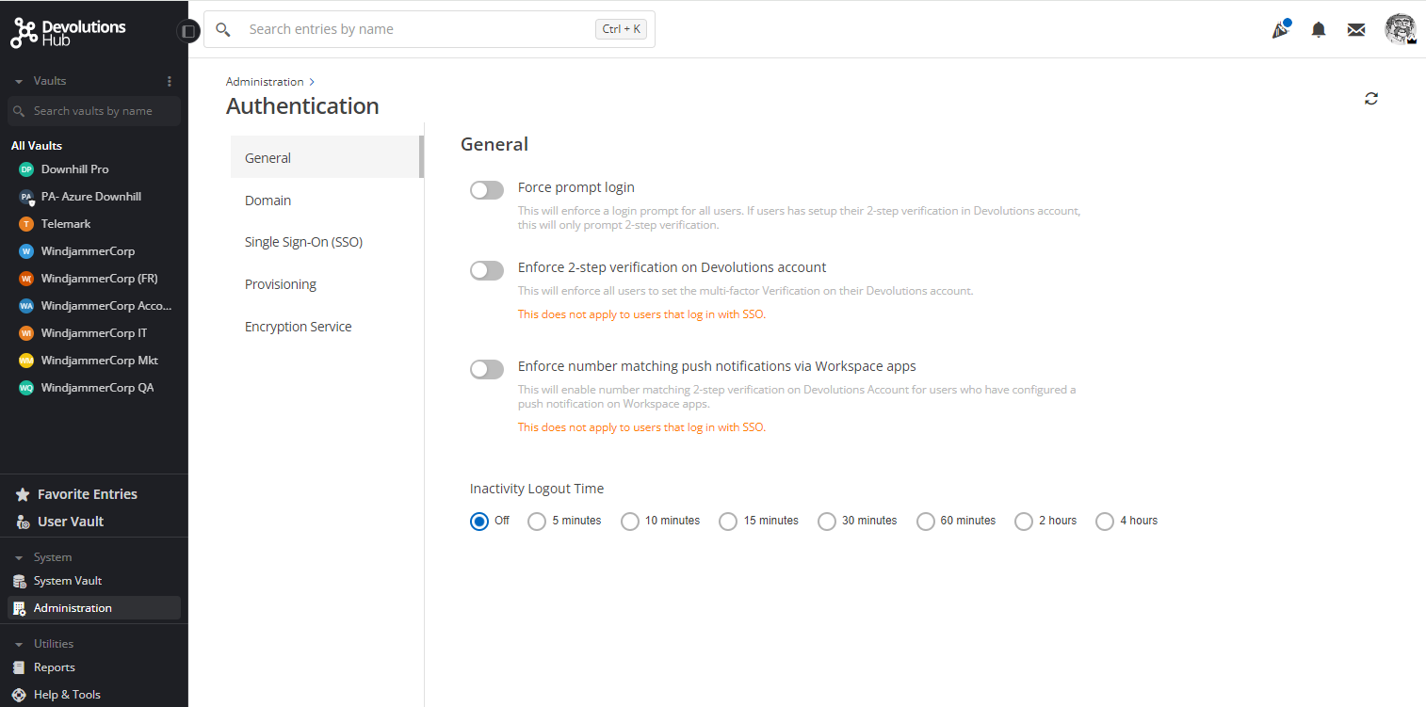This screenshot has height=707, width=1426.
Task: Open the Domain settings tab
Action: coord(327,200)
